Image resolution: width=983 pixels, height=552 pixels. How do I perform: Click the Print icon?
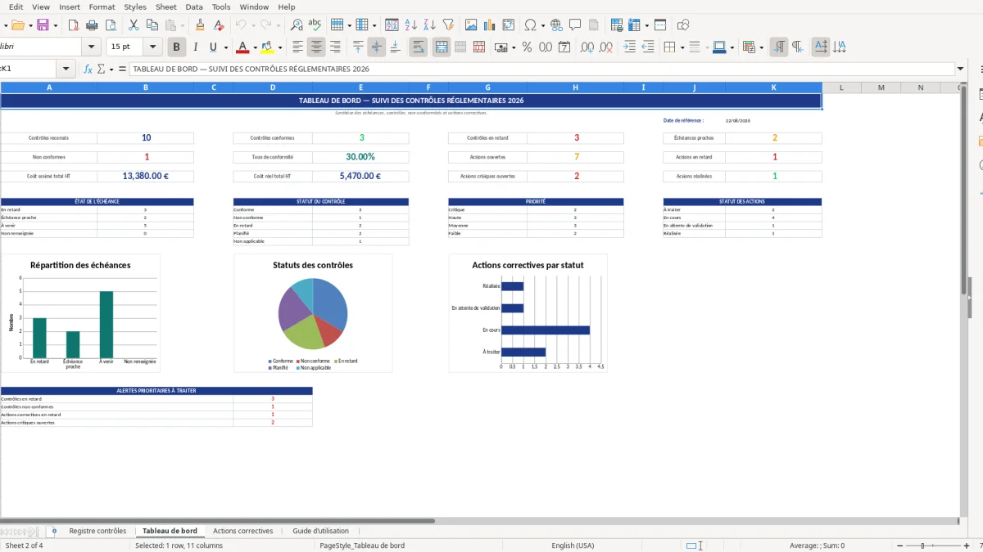tap(92, 25)
